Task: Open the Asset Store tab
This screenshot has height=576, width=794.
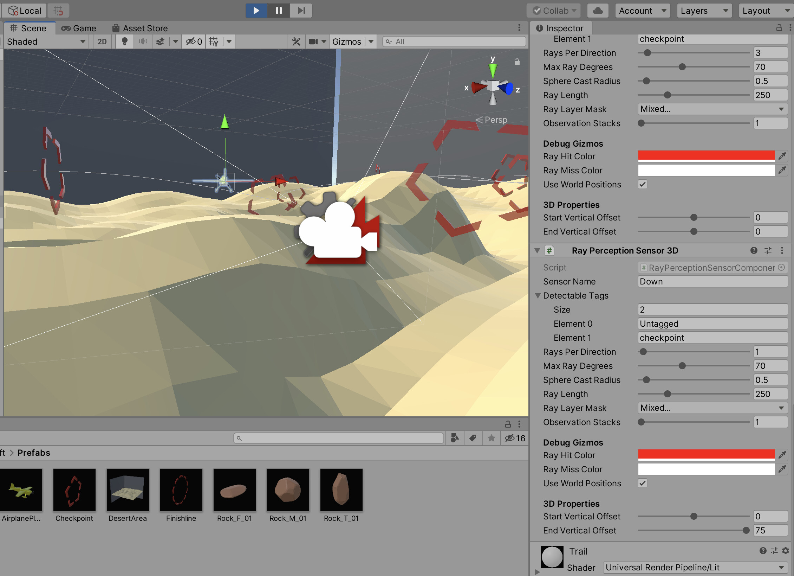Action: pyautogui.click(x=140, y=28)
